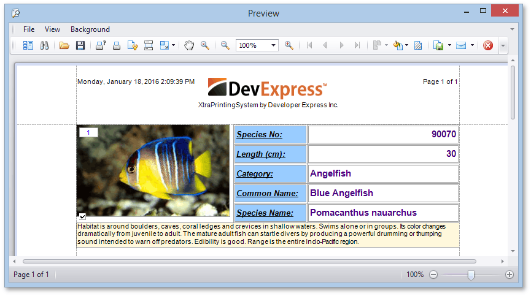Open the File menu
The width and height of the screenshot is (531, 296).
pos(29,29)
